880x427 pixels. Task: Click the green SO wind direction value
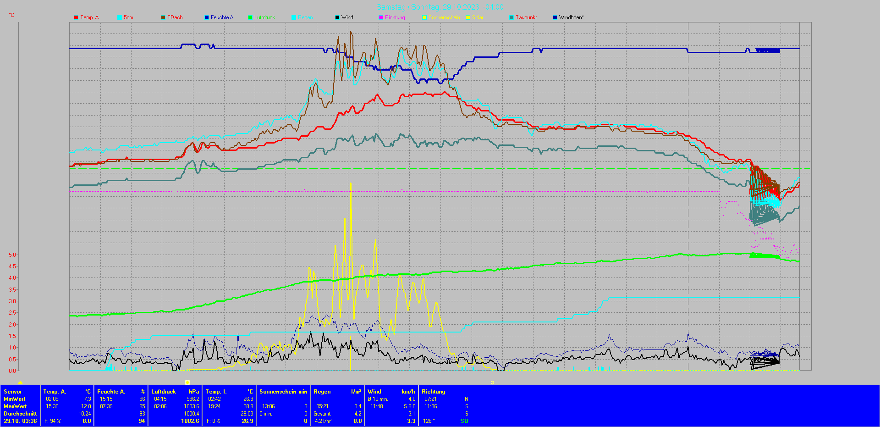(464, 421)
